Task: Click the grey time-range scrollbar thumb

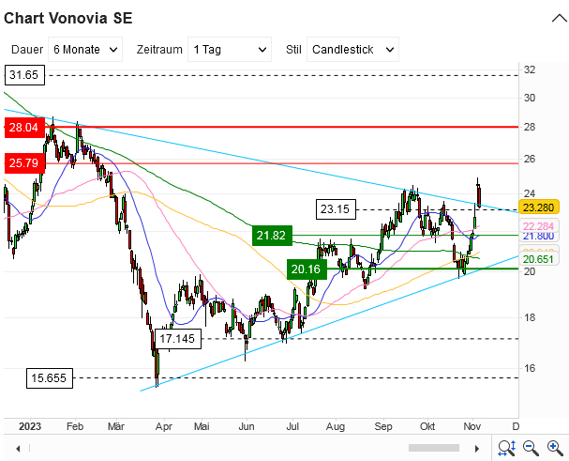Action: tap(434, 448)
